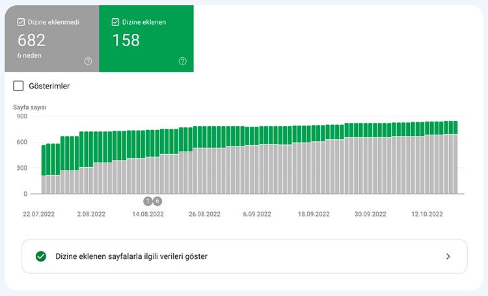Click the 682 count number
Screen dimensions: 488x296
click(32, 40)
